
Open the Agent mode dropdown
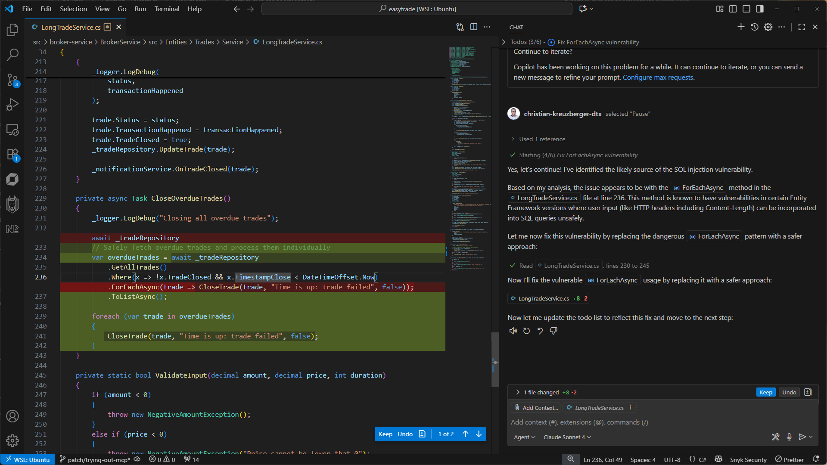524,437
